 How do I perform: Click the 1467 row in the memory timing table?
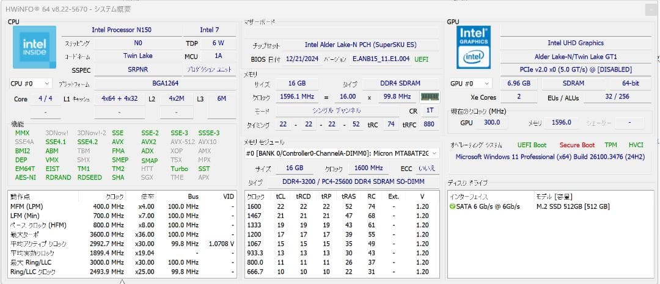tap(342, 216)
